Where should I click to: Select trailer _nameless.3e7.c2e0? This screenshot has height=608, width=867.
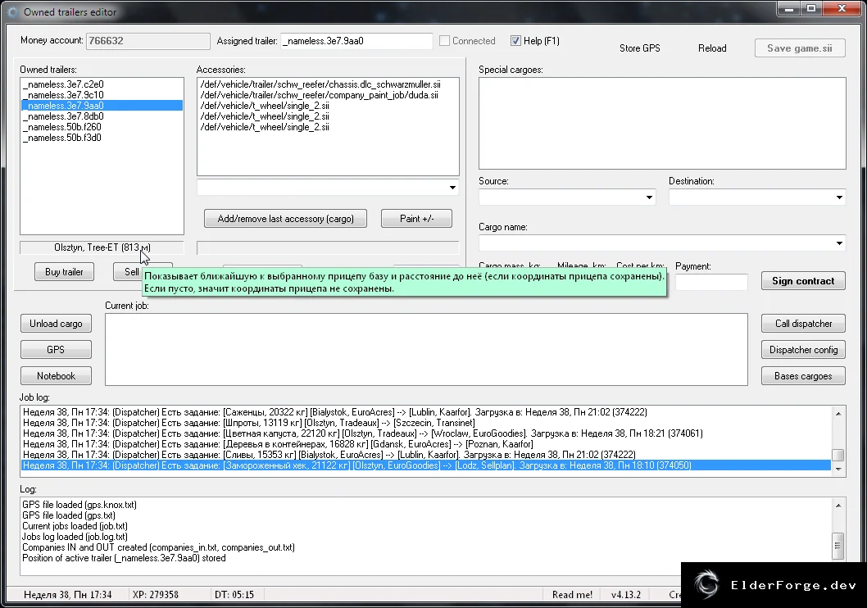(102, 84)
